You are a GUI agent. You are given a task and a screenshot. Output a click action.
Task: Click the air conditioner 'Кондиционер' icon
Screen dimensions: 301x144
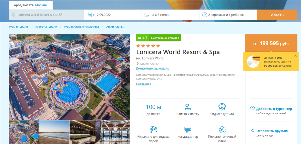point(188,129)
